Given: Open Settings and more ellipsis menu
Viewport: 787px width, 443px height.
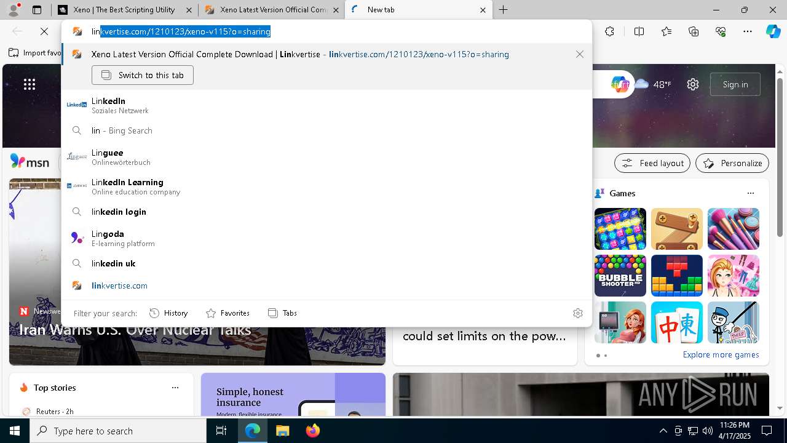Looking at the screenshot, I should tap(748, 31).
